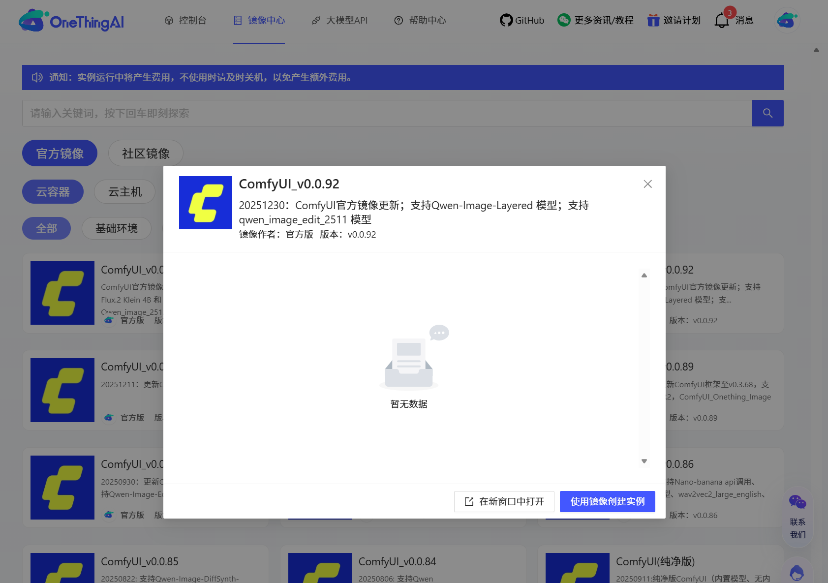Viewport: 828px width, 583px height.
Task: Click the ComfyUI logo in dialog
Action: [206, 203]
